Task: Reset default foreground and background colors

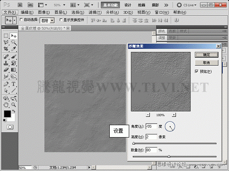Action: [5, 120]
